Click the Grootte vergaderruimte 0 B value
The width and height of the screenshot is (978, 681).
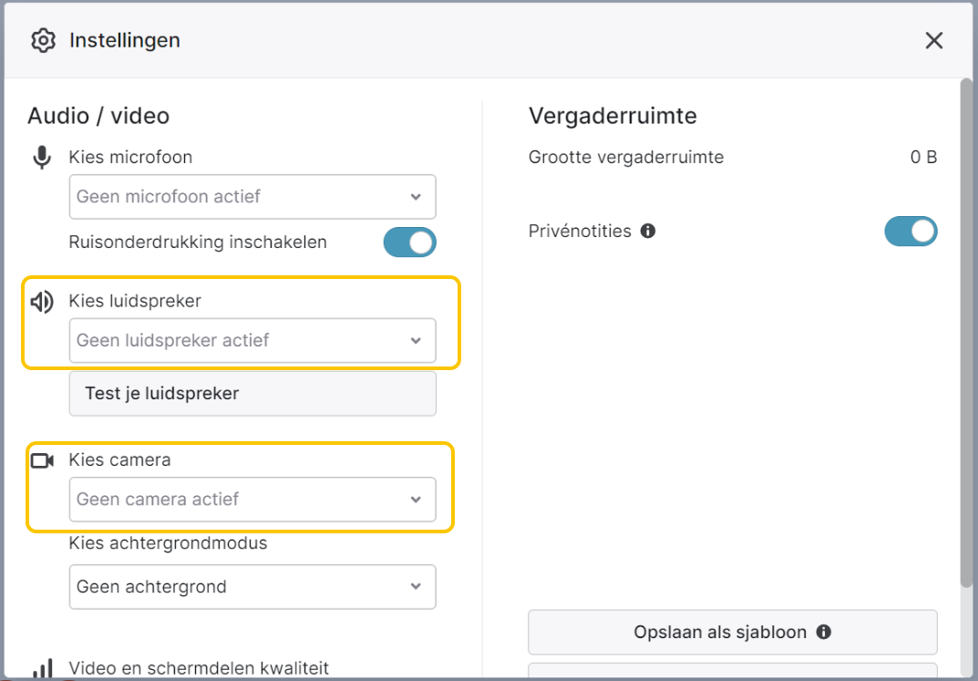923,157
